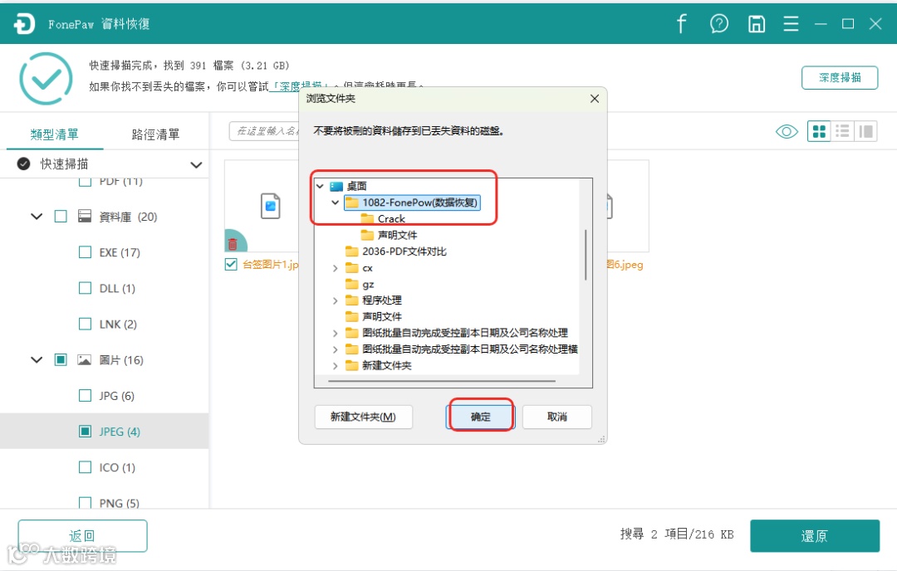
Task: Click the 深度掃描 button
Action: [x=839, y=78]
